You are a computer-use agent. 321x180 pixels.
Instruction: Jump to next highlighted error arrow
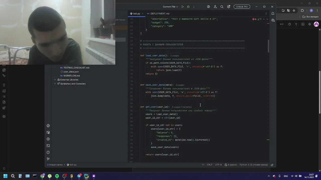click(267, 19)
